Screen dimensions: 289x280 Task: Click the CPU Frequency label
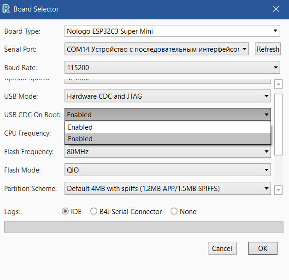click(28, 133)
